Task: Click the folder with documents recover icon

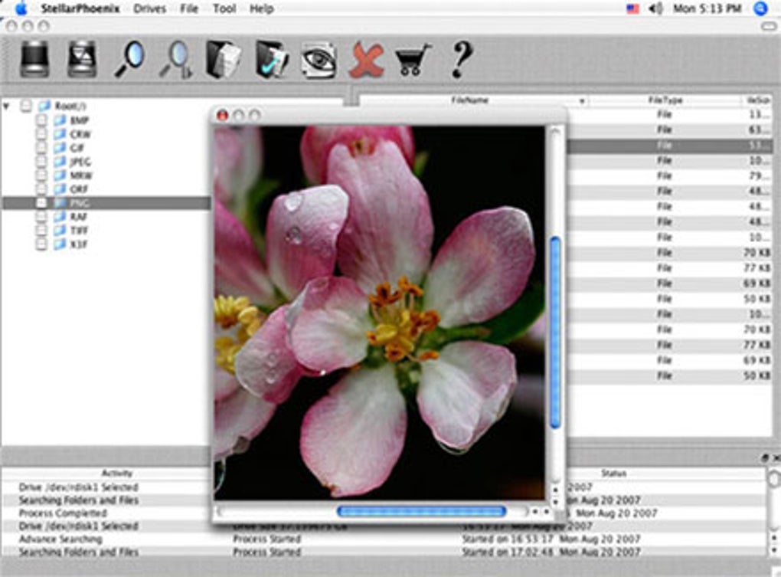Action: coord(224,60)
